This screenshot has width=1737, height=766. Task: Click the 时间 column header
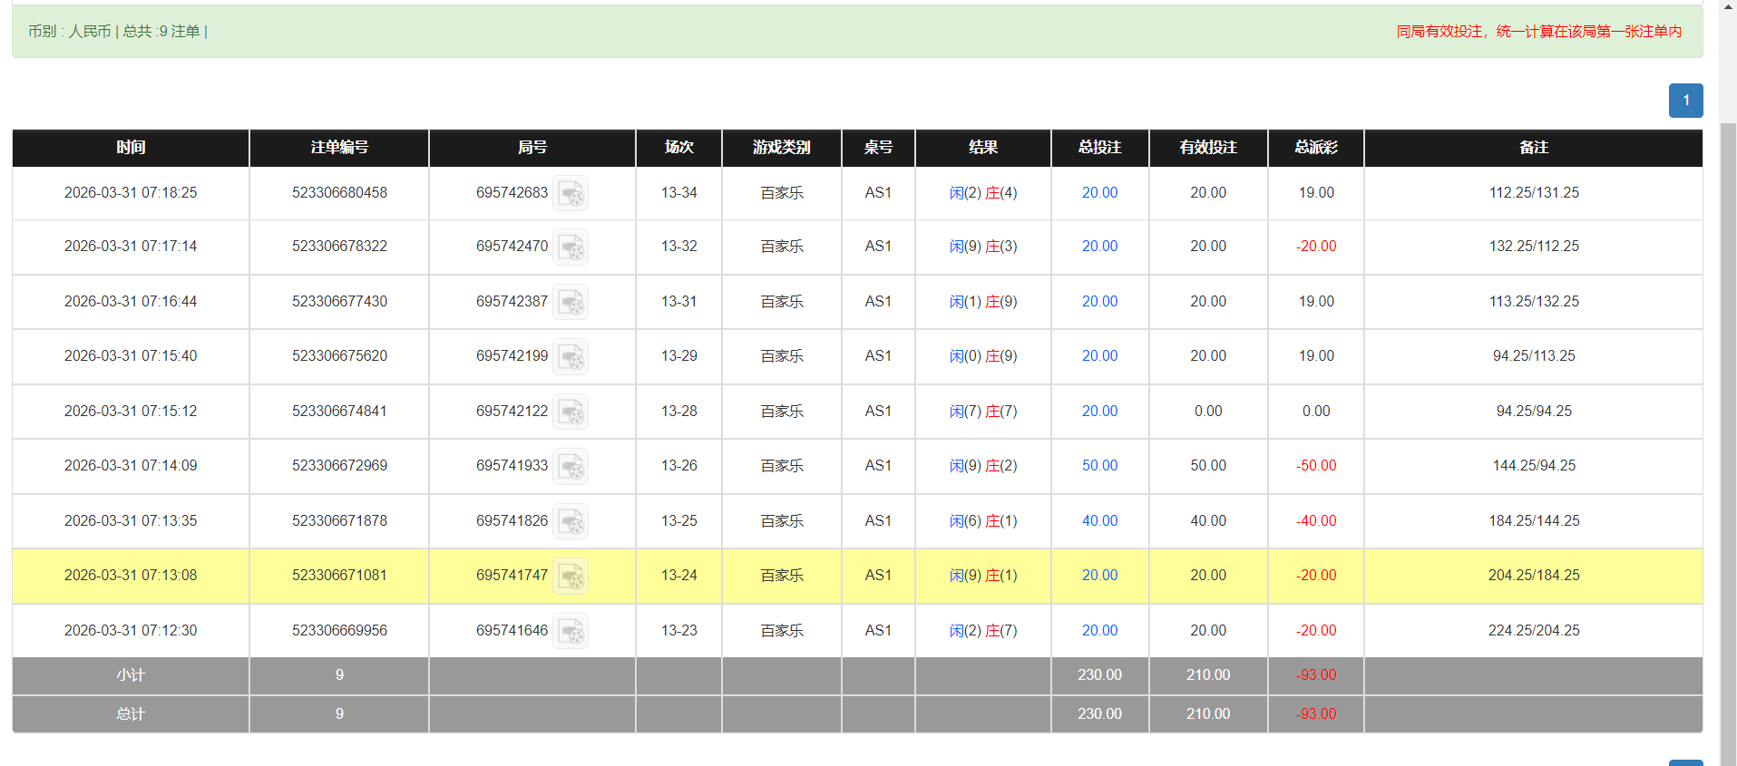click(131, 148)
